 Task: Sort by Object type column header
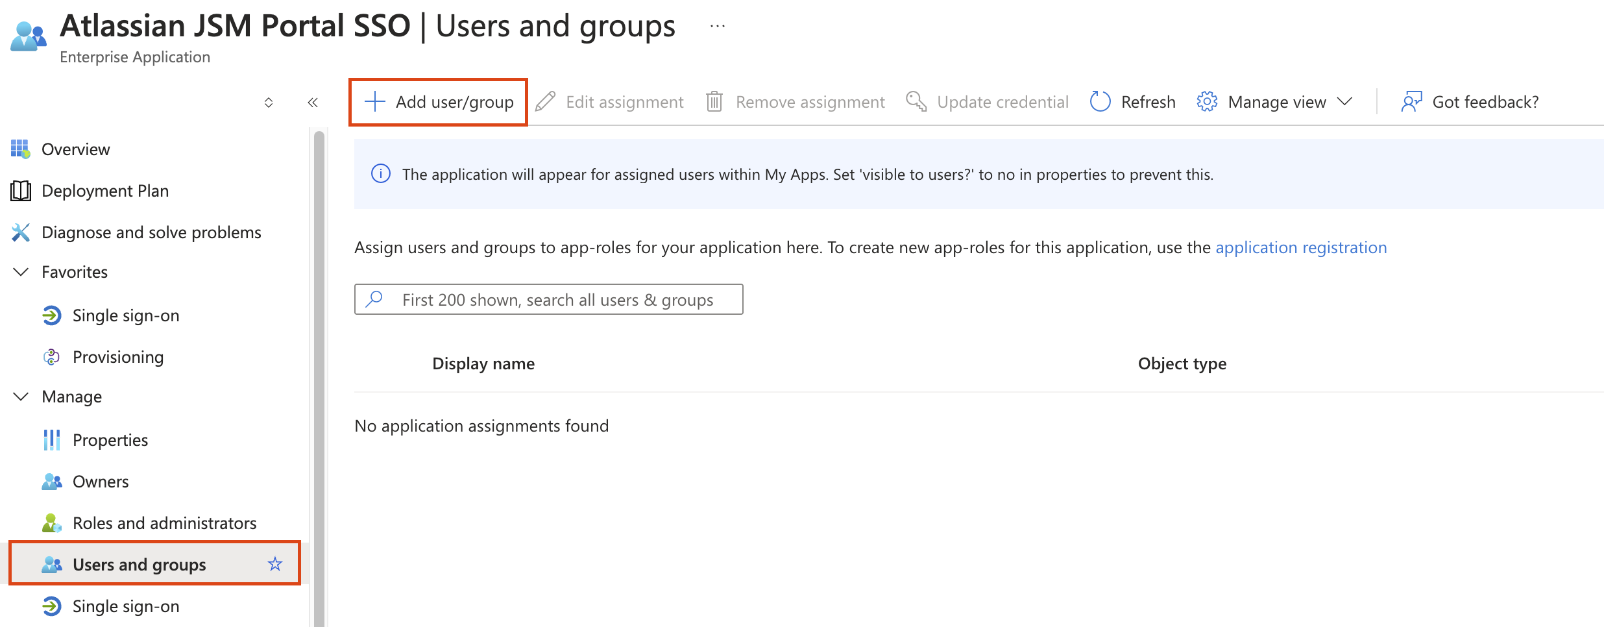point(1182,363)
